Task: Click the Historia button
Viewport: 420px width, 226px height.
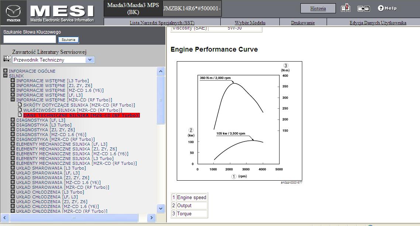Action: click(x=318, y=8)
